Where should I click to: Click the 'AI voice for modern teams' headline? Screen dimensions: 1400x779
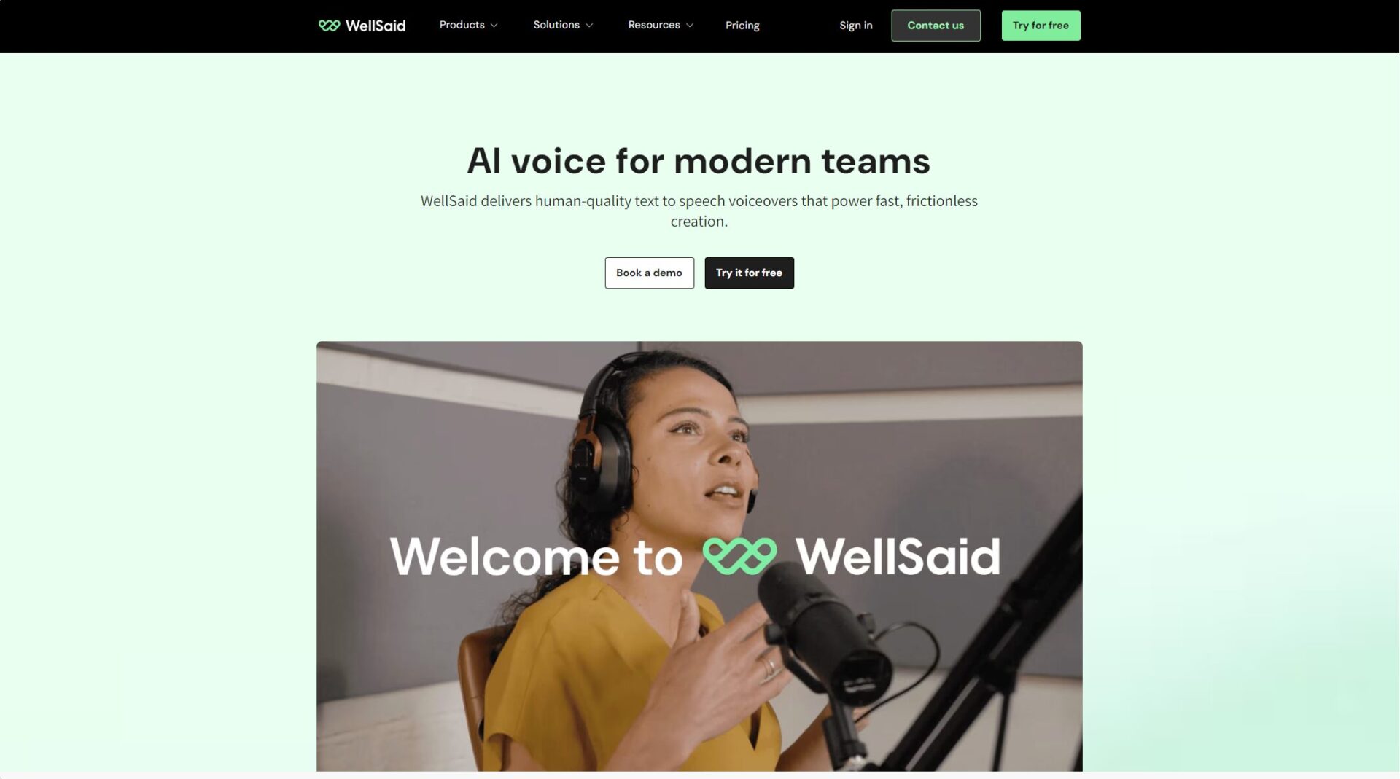[699, 161]
